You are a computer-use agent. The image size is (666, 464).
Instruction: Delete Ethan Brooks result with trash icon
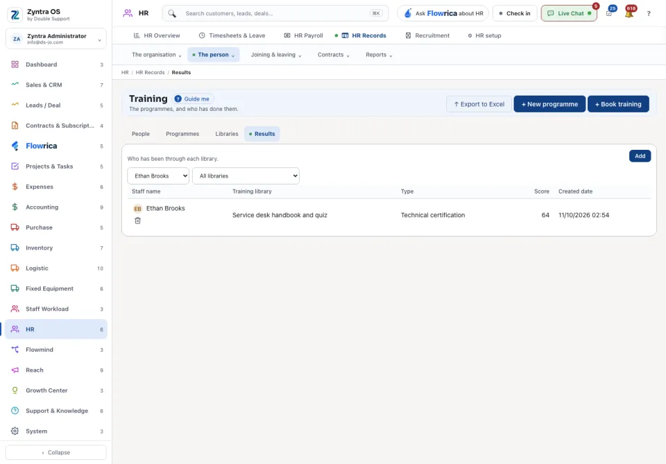tap(137, 221)
